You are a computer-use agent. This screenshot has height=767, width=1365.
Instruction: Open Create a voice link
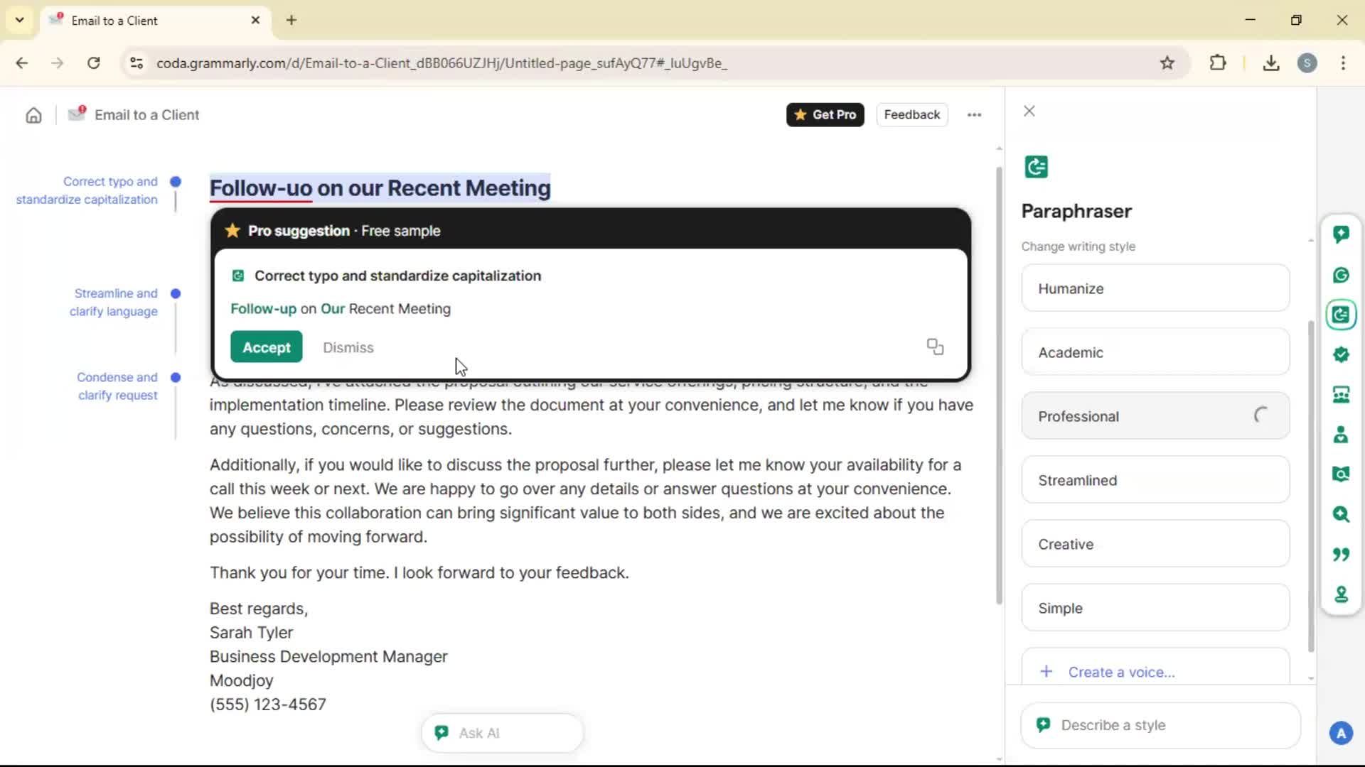(x=1120, y=672)
